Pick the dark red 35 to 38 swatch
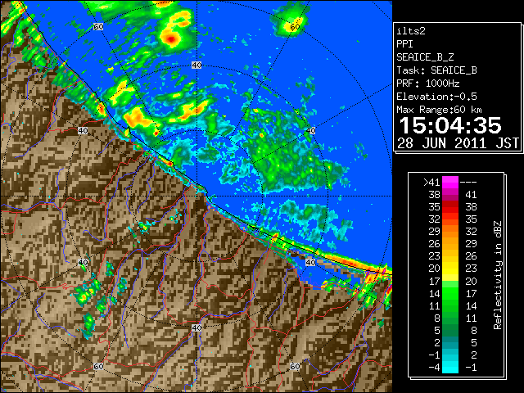The height and width of the screenshot is (393, 524). coord(450,207)
